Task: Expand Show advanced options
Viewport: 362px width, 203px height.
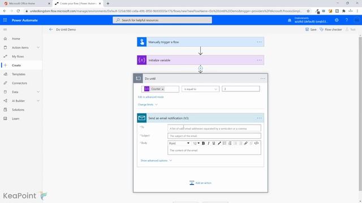Action: pyautogui.click(x=156, y=160)
